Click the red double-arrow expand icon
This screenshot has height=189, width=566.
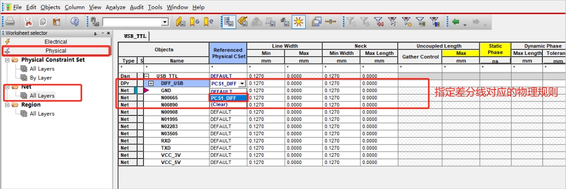[331, 22]
